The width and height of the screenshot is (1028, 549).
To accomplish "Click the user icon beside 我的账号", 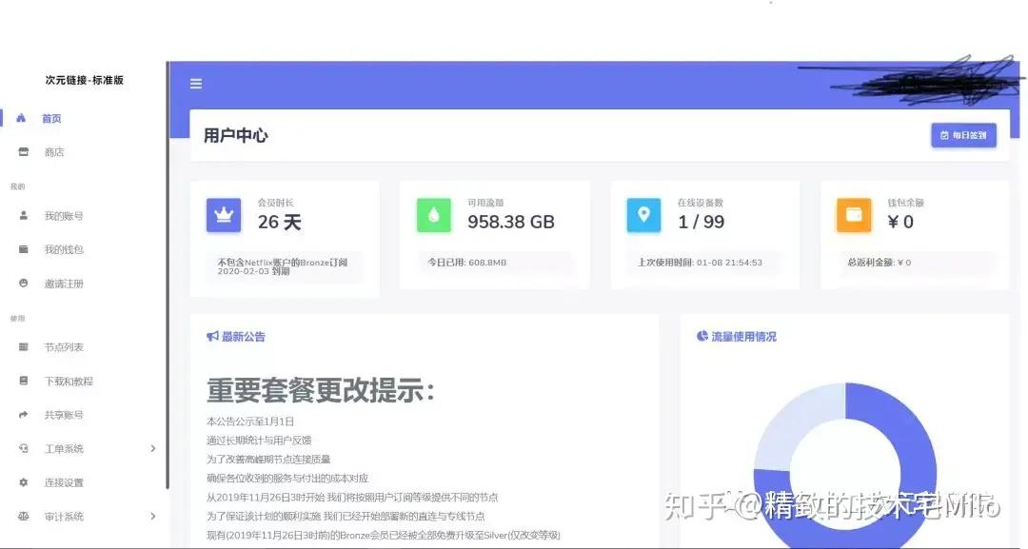I will pos(24,215).
